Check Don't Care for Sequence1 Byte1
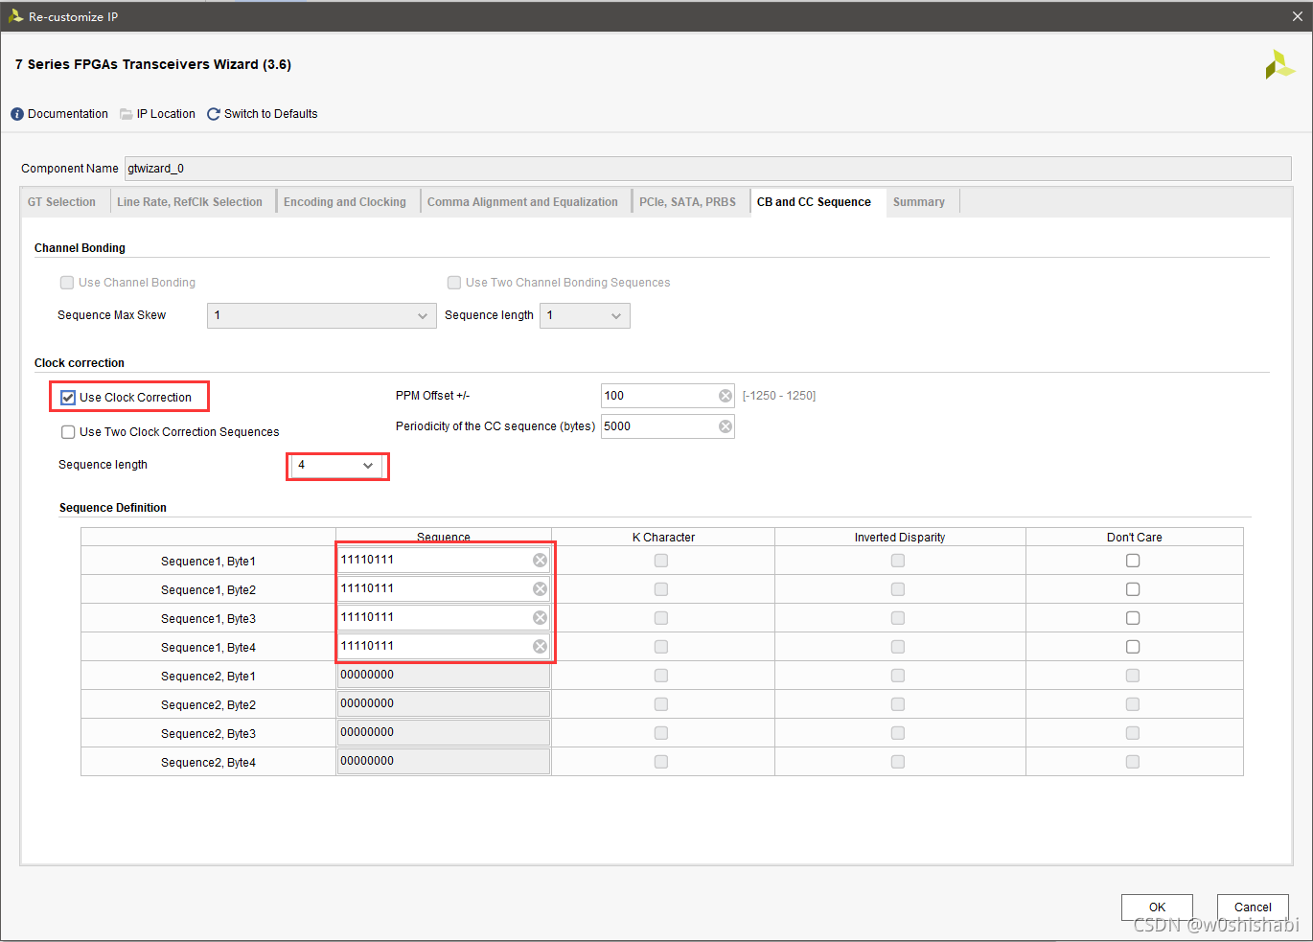Screen dimensions: 1313x942 click(x=1133, y=561)
